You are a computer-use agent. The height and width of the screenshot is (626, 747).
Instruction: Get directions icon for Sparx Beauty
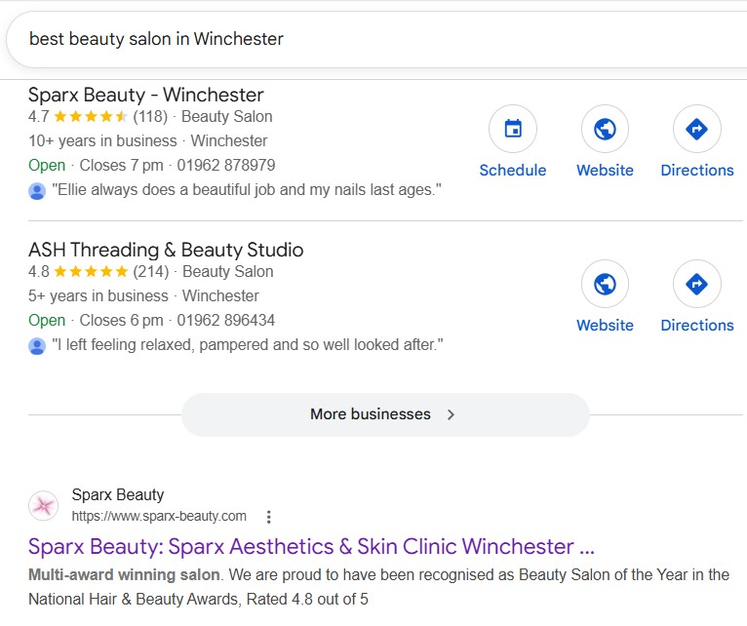pos(696,129)
